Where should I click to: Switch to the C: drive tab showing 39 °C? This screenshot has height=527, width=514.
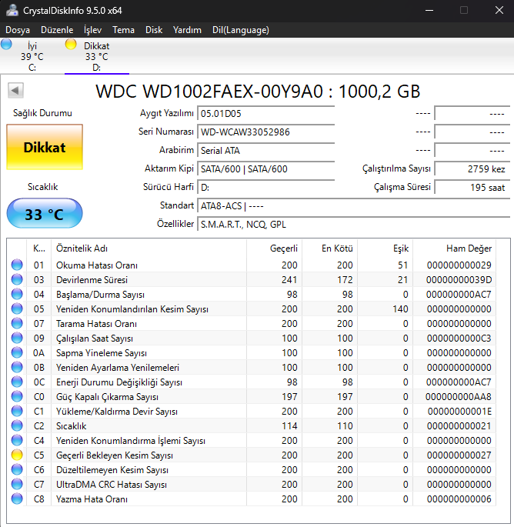[32, 56]
